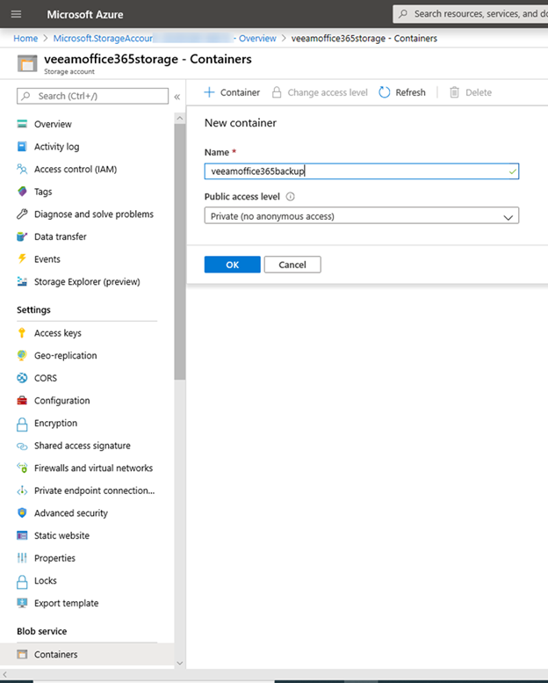Click the Events lightning icon
The image size is (548, 683).
(22, 259)
